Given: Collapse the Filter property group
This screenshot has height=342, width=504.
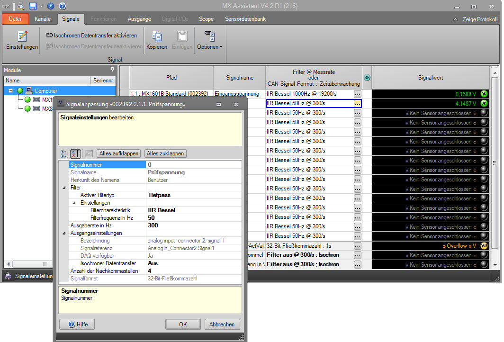Looking at the screenshot, I should (64, 188).
